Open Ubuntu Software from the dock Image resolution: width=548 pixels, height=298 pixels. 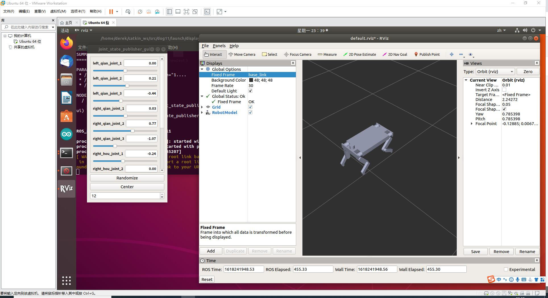[67, 116]
